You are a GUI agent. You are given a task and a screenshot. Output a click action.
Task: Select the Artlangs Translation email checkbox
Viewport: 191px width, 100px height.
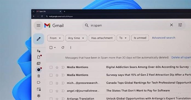(51, 99)
